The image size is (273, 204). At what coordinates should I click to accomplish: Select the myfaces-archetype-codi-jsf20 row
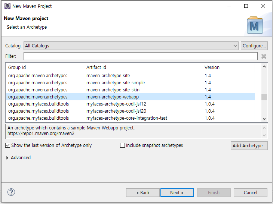(131, 111)
